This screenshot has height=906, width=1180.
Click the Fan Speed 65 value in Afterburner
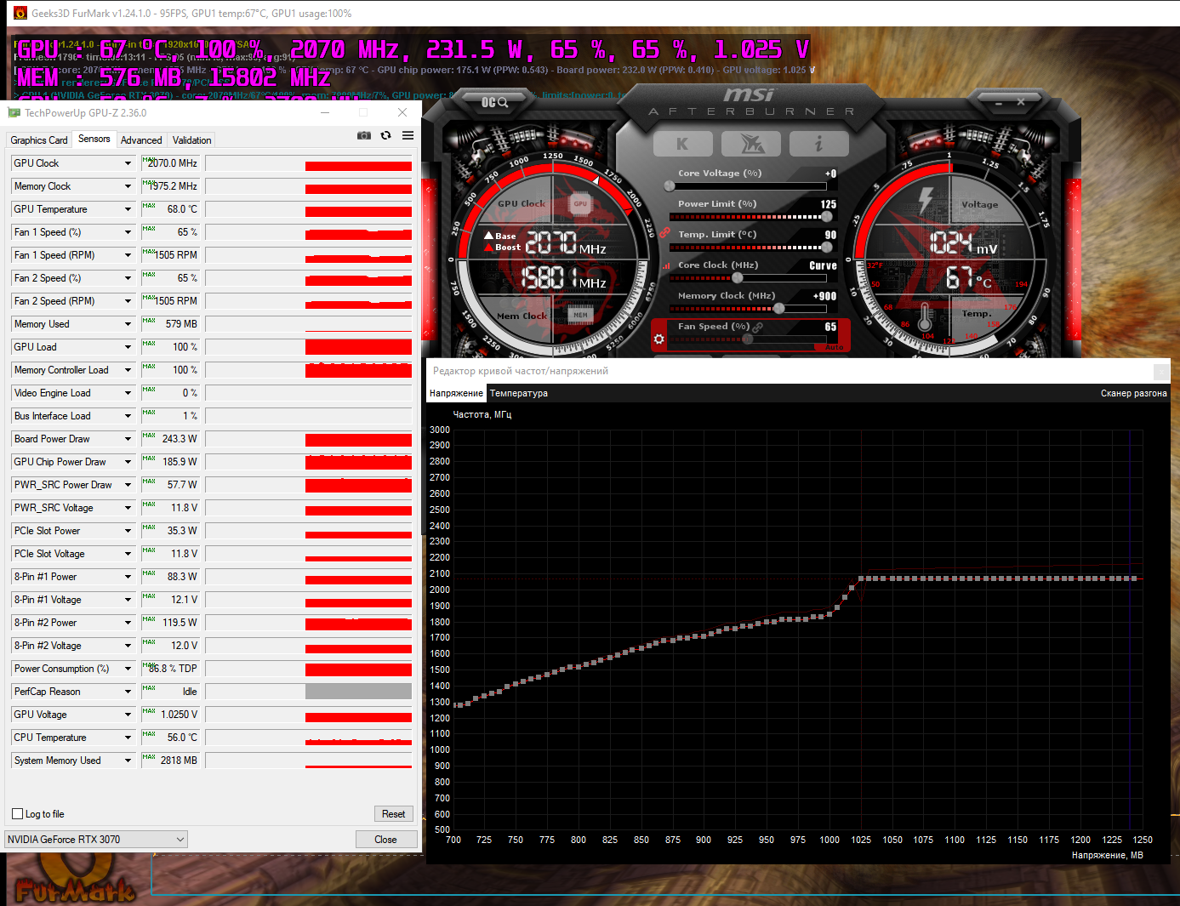pyautogui.click(x=830, y=327)
